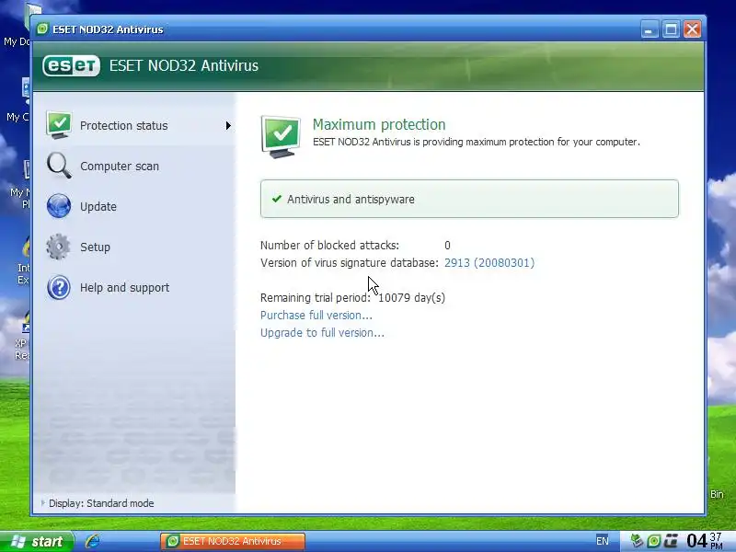Viewport: 736px width, 552px height.
Task: Click the tray icon left of the clock
Action: coord(671,541)
